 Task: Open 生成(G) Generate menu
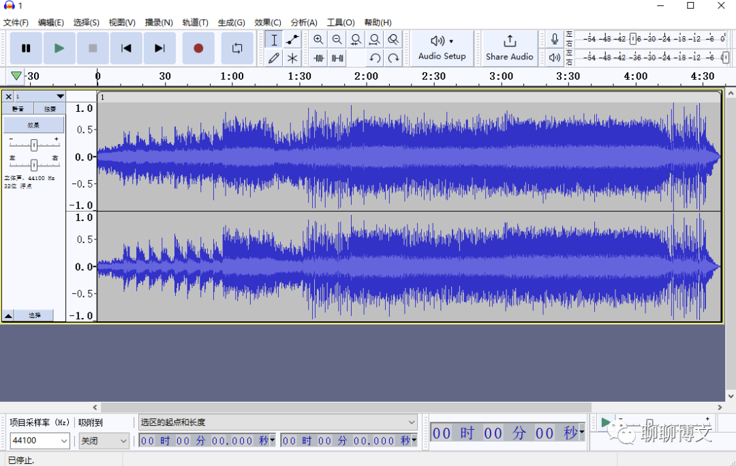[x=232, y=23]
